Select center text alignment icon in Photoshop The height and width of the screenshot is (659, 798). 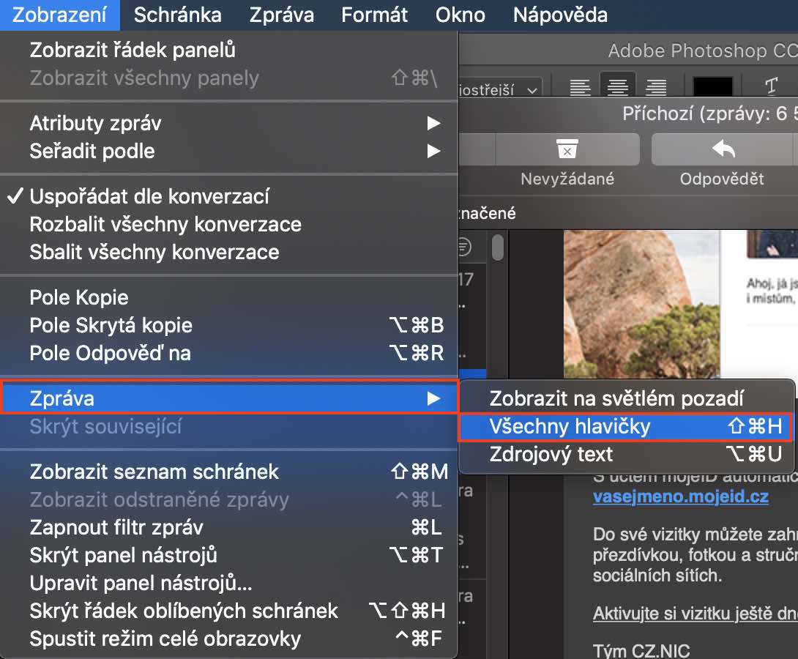coord(618,87)
